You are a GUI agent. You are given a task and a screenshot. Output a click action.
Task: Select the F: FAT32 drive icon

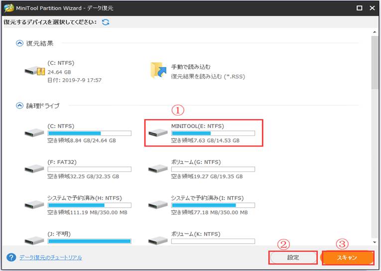tap(34, 169)
